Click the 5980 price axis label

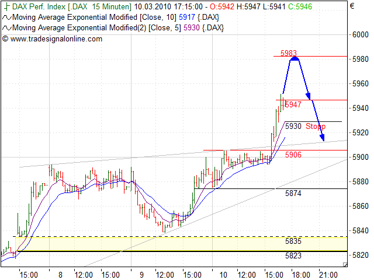point(361,59)
